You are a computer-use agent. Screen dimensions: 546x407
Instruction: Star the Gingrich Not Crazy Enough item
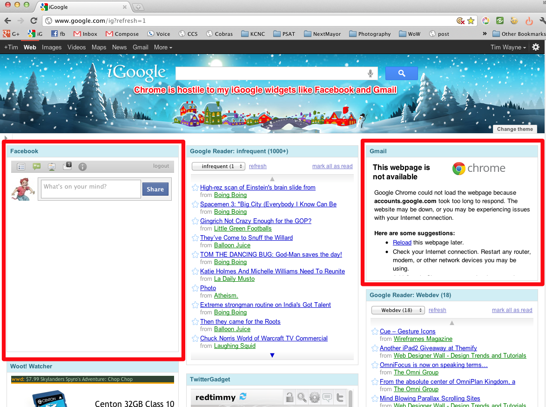195,221
